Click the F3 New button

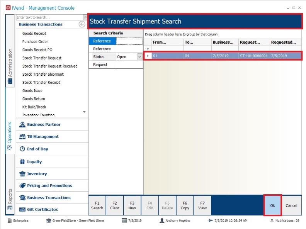click(132, 205)
